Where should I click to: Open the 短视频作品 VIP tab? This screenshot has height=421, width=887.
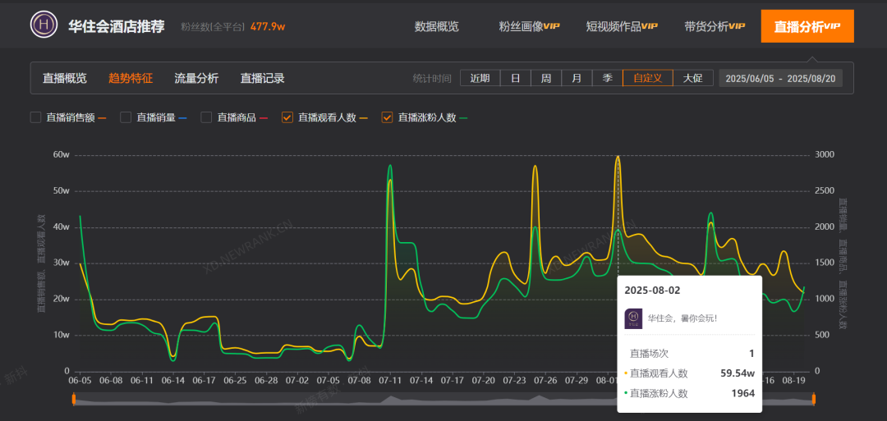point(622,26)
